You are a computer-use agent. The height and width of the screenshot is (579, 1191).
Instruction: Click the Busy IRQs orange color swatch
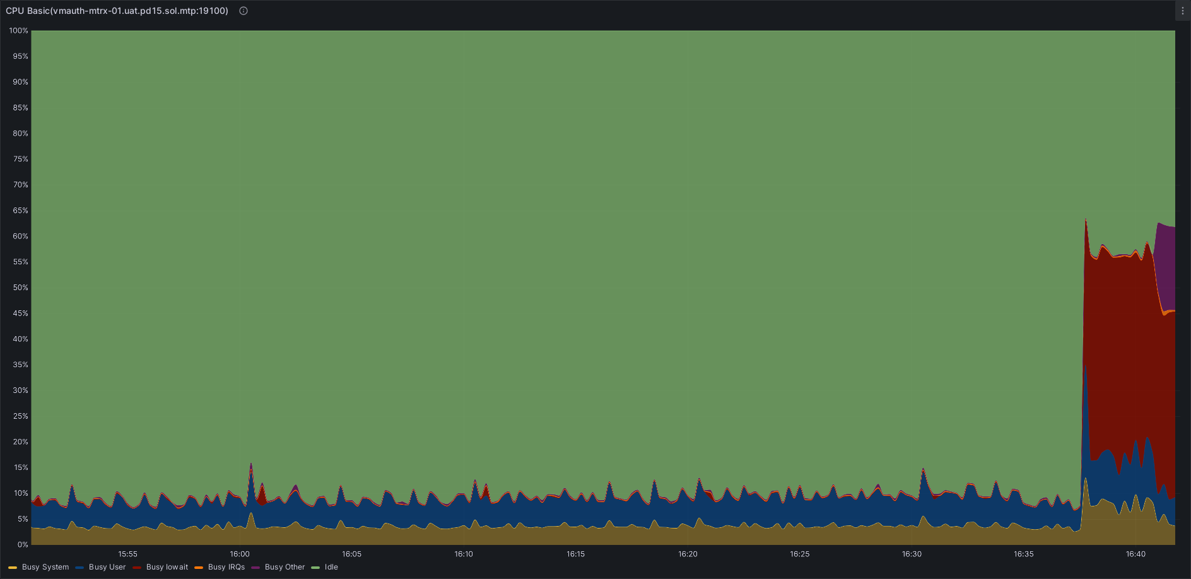[x=199, y=568]
